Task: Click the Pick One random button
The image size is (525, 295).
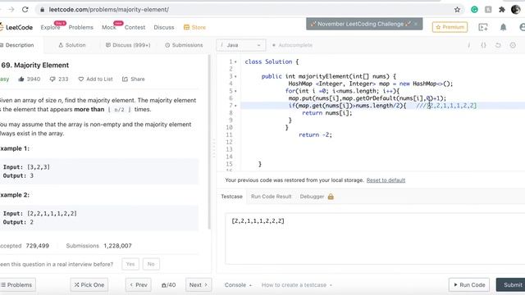Action: point(89,285)
